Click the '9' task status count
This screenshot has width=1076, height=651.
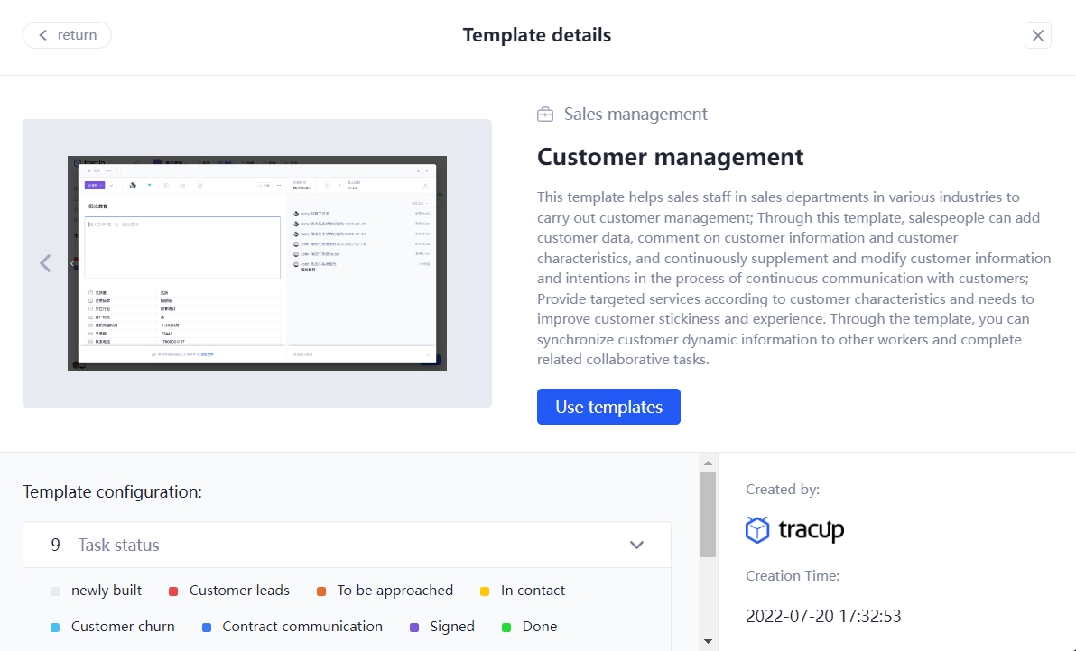pyautogui.click(x=54, y=545)
